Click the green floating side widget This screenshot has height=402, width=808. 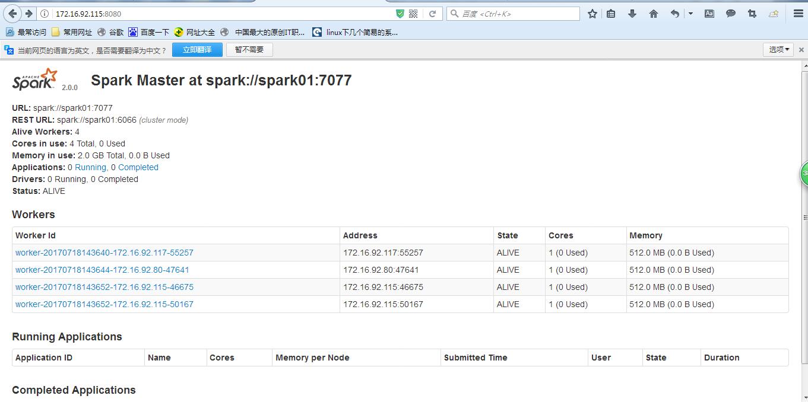(804, 174)
